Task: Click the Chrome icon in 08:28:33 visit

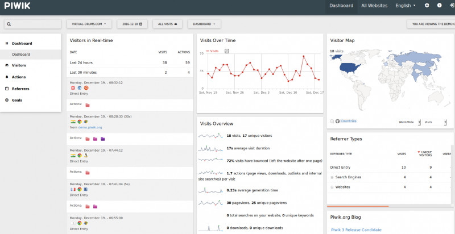Action: [80, 122]
